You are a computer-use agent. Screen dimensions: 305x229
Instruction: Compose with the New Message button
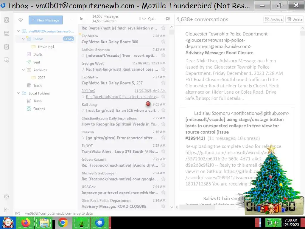point(46,20)
